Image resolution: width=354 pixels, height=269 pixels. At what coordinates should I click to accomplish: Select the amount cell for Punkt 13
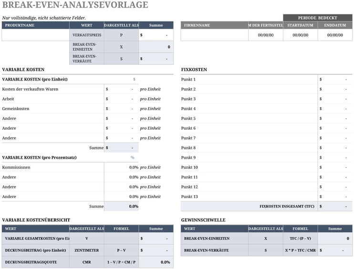click(335, 197)
